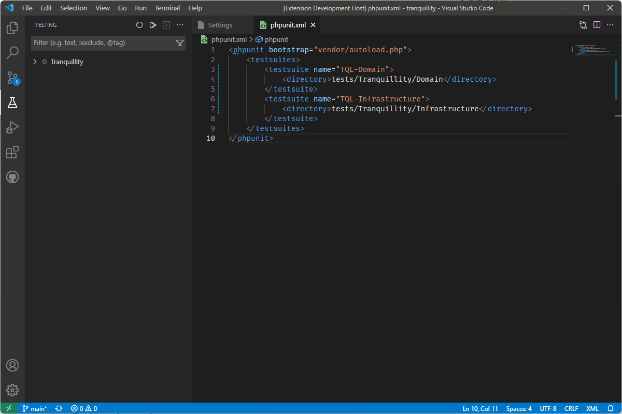The width and height of the screenshot is (622, 414).
Task: Click the closing </testsuites> tag
Action: [275, 128]
